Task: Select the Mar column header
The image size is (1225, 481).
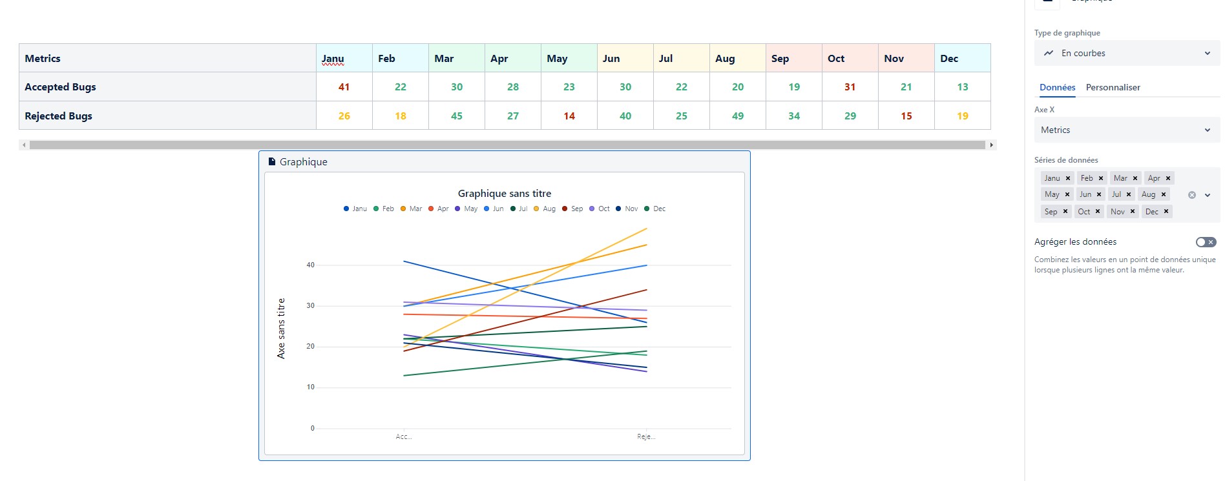Action: pos(457,58)
